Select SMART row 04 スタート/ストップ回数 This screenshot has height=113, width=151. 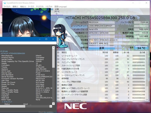[x=101, y=66]
